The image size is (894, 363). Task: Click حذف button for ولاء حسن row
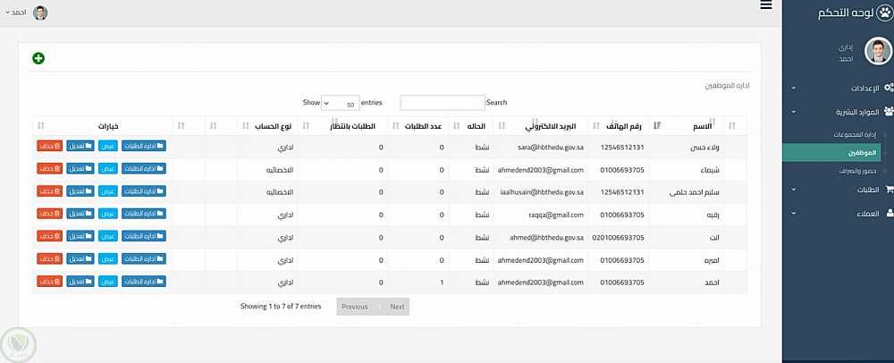tap(49, 146)
